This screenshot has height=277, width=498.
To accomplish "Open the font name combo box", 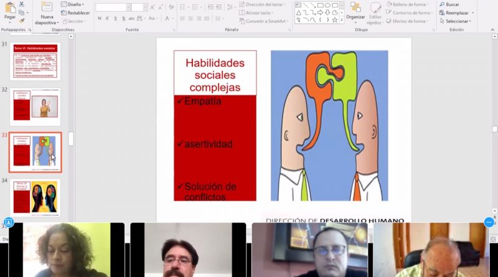I will click(111, 7).
